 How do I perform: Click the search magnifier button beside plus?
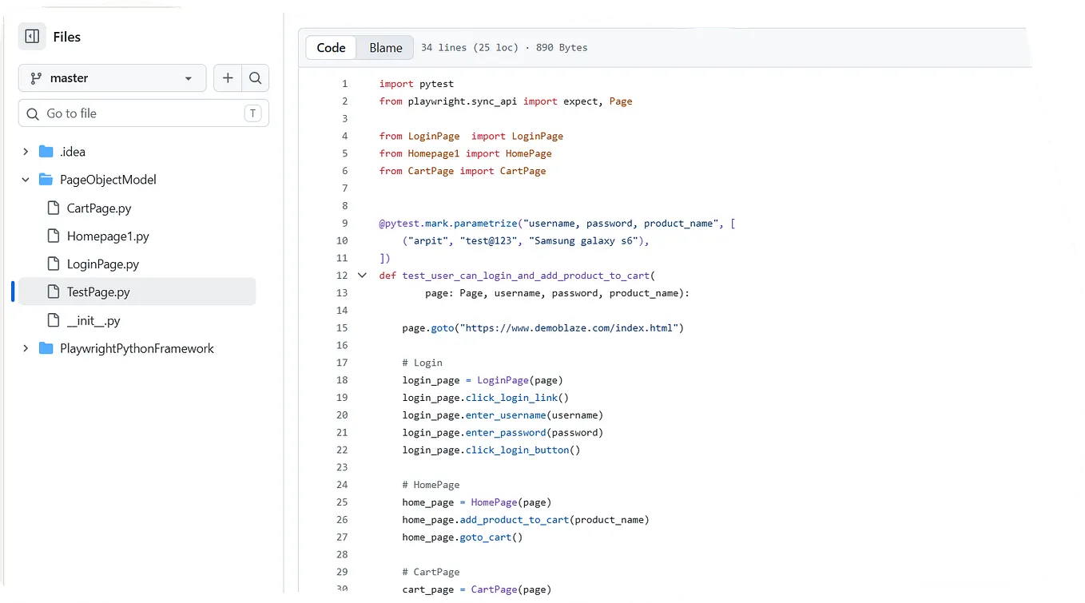pyautogui.click(x=255, y=78)
